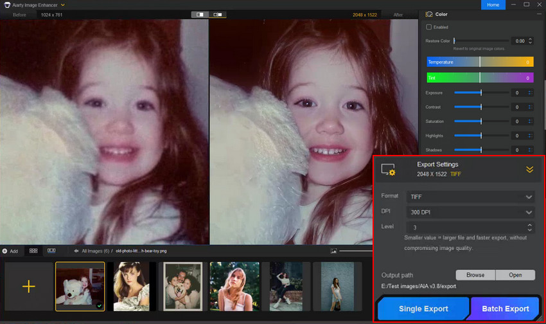Image resolution: width=546 pixels, height=324 pixels.
Task: Click the Saturation value stepper
Action: (x=530, y=122)
